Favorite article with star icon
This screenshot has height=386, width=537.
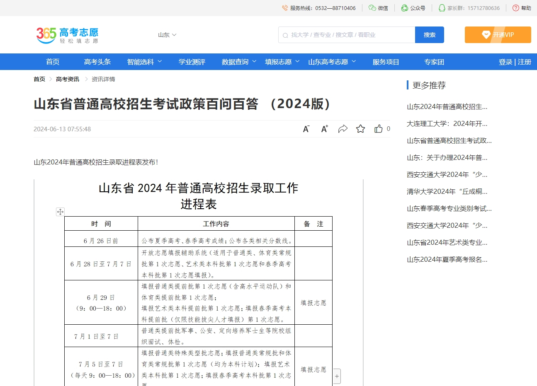[x=361, y=129]
